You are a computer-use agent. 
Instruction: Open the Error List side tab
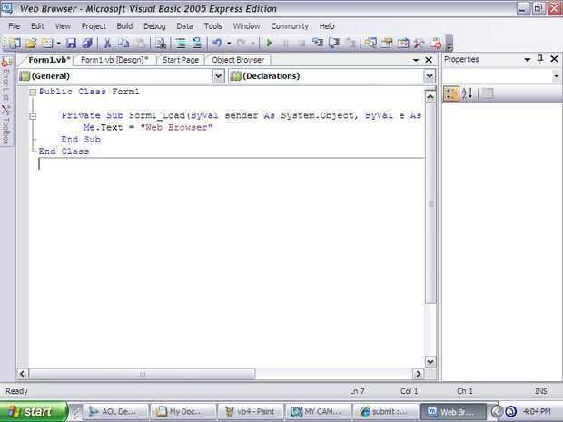(x=6, y=79)
